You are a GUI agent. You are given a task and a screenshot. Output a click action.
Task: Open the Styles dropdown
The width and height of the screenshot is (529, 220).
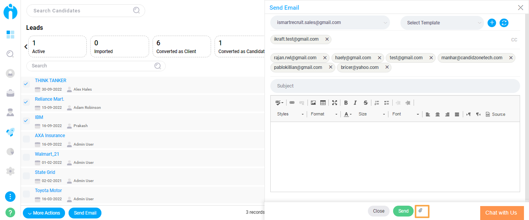pos(290,114)
